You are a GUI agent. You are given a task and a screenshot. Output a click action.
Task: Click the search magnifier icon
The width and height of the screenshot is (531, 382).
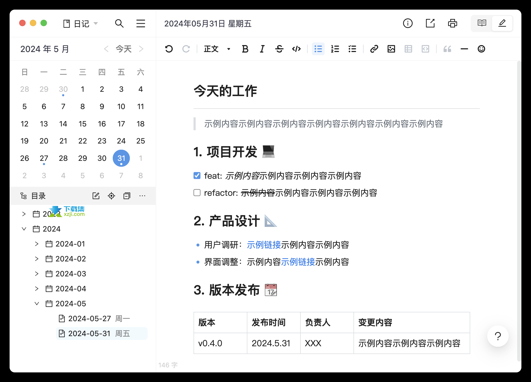point(119,23)
